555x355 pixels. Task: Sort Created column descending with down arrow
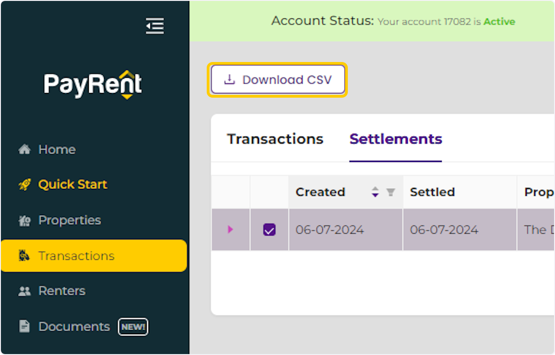click(375, 195)
